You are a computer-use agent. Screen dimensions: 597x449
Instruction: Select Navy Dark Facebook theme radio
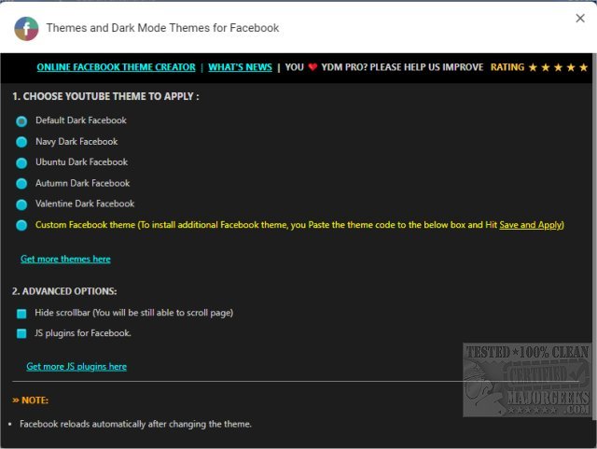pos(21,142)
